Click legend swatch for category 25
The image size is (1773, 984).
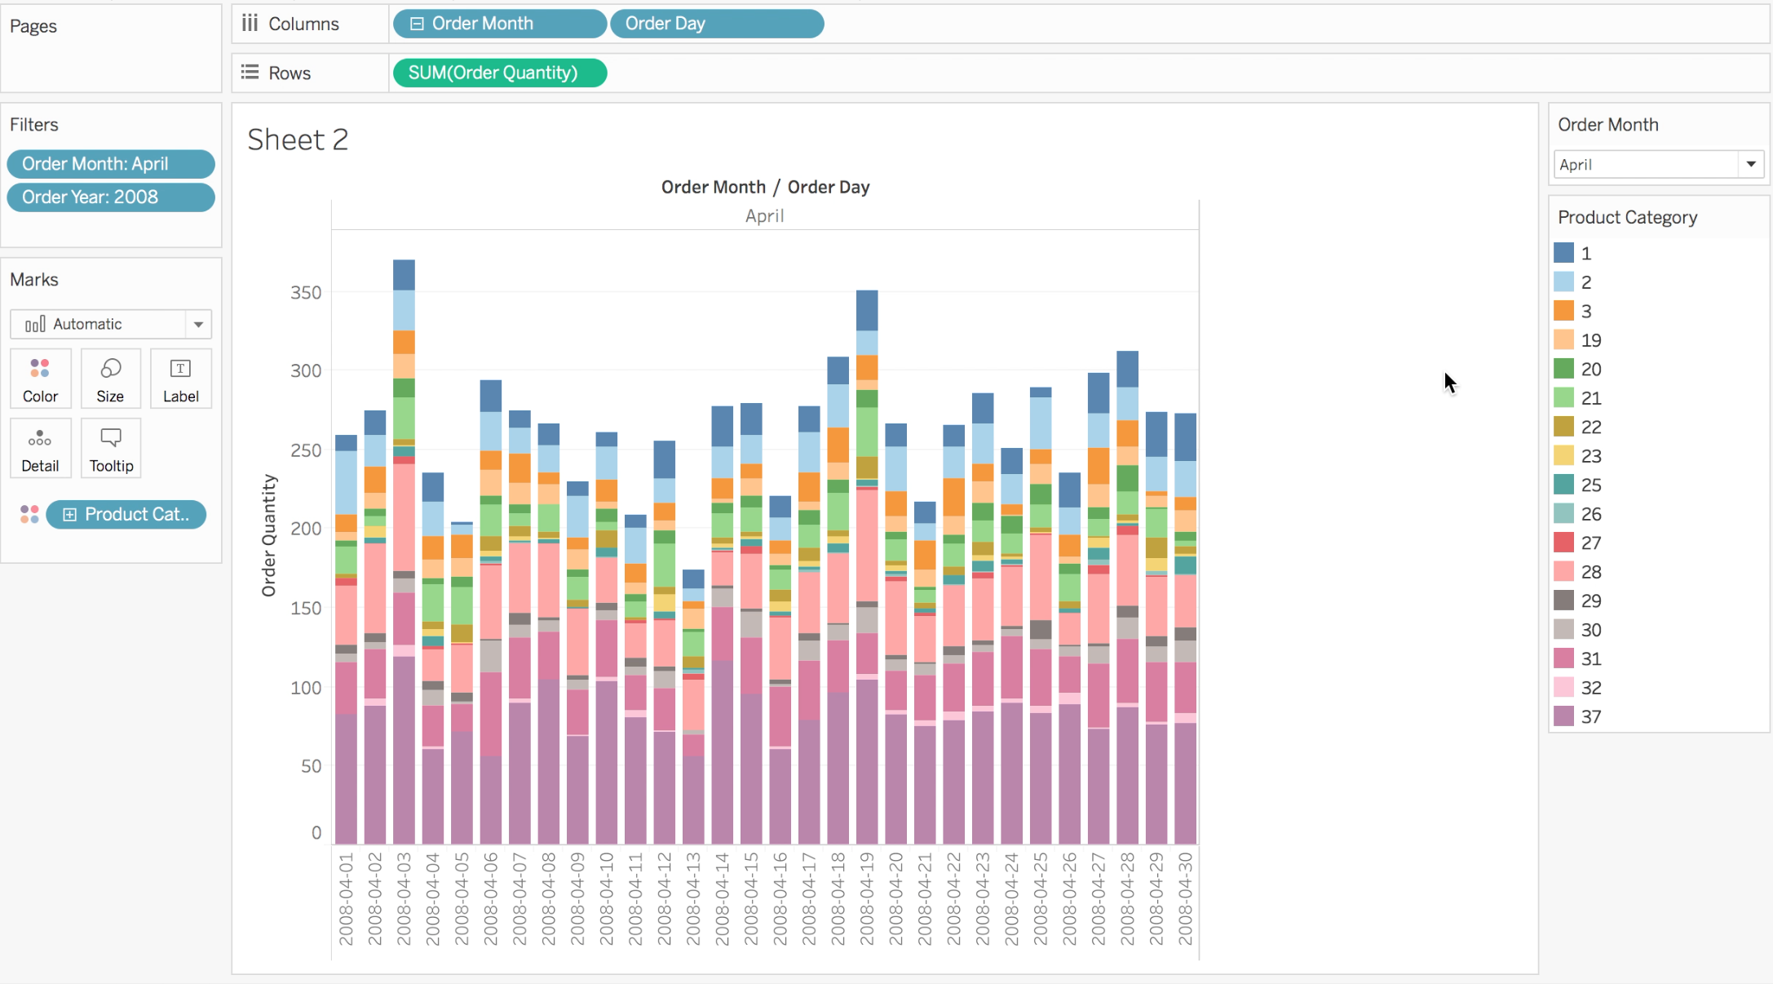(1563, 485)
